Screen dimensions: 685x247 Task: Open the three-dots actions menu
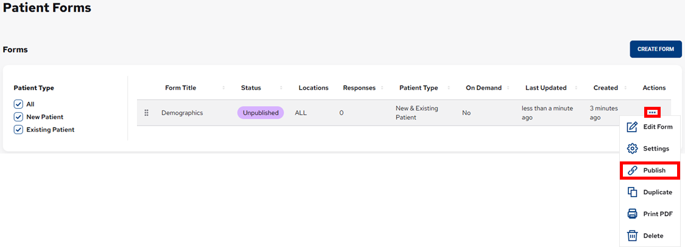652,113
